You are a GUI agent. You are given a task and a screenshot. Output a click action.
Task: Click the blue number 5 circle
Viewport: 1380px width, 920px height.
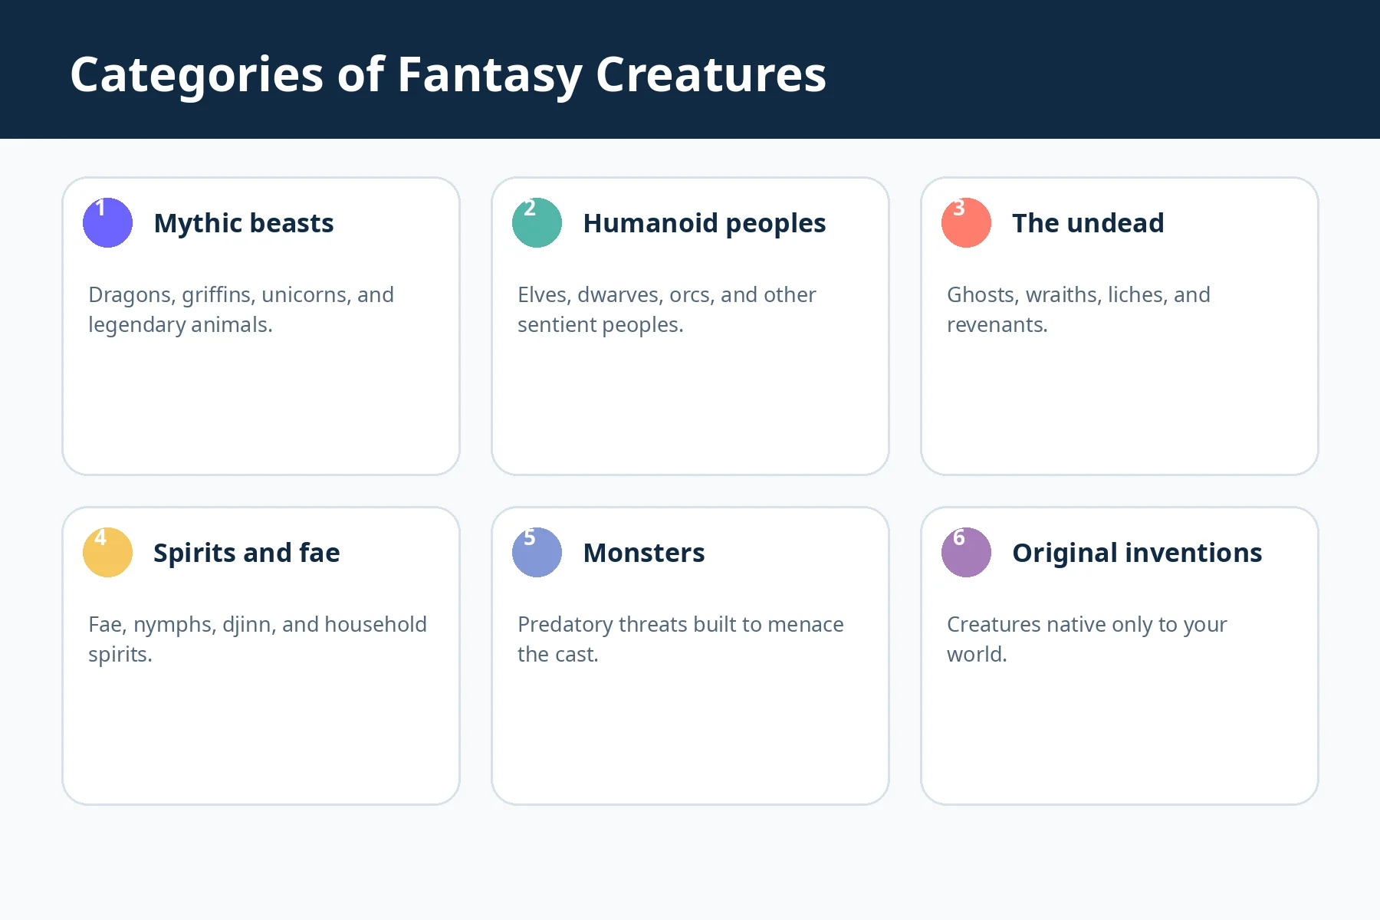point(537,552)
